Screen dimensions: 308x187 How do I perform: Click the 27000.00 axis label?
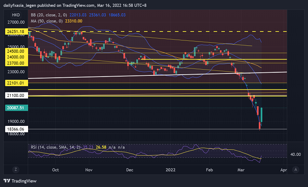(16, 22)
